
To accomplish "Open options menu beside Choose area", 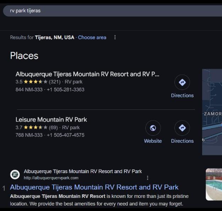I will click(115, 37).
